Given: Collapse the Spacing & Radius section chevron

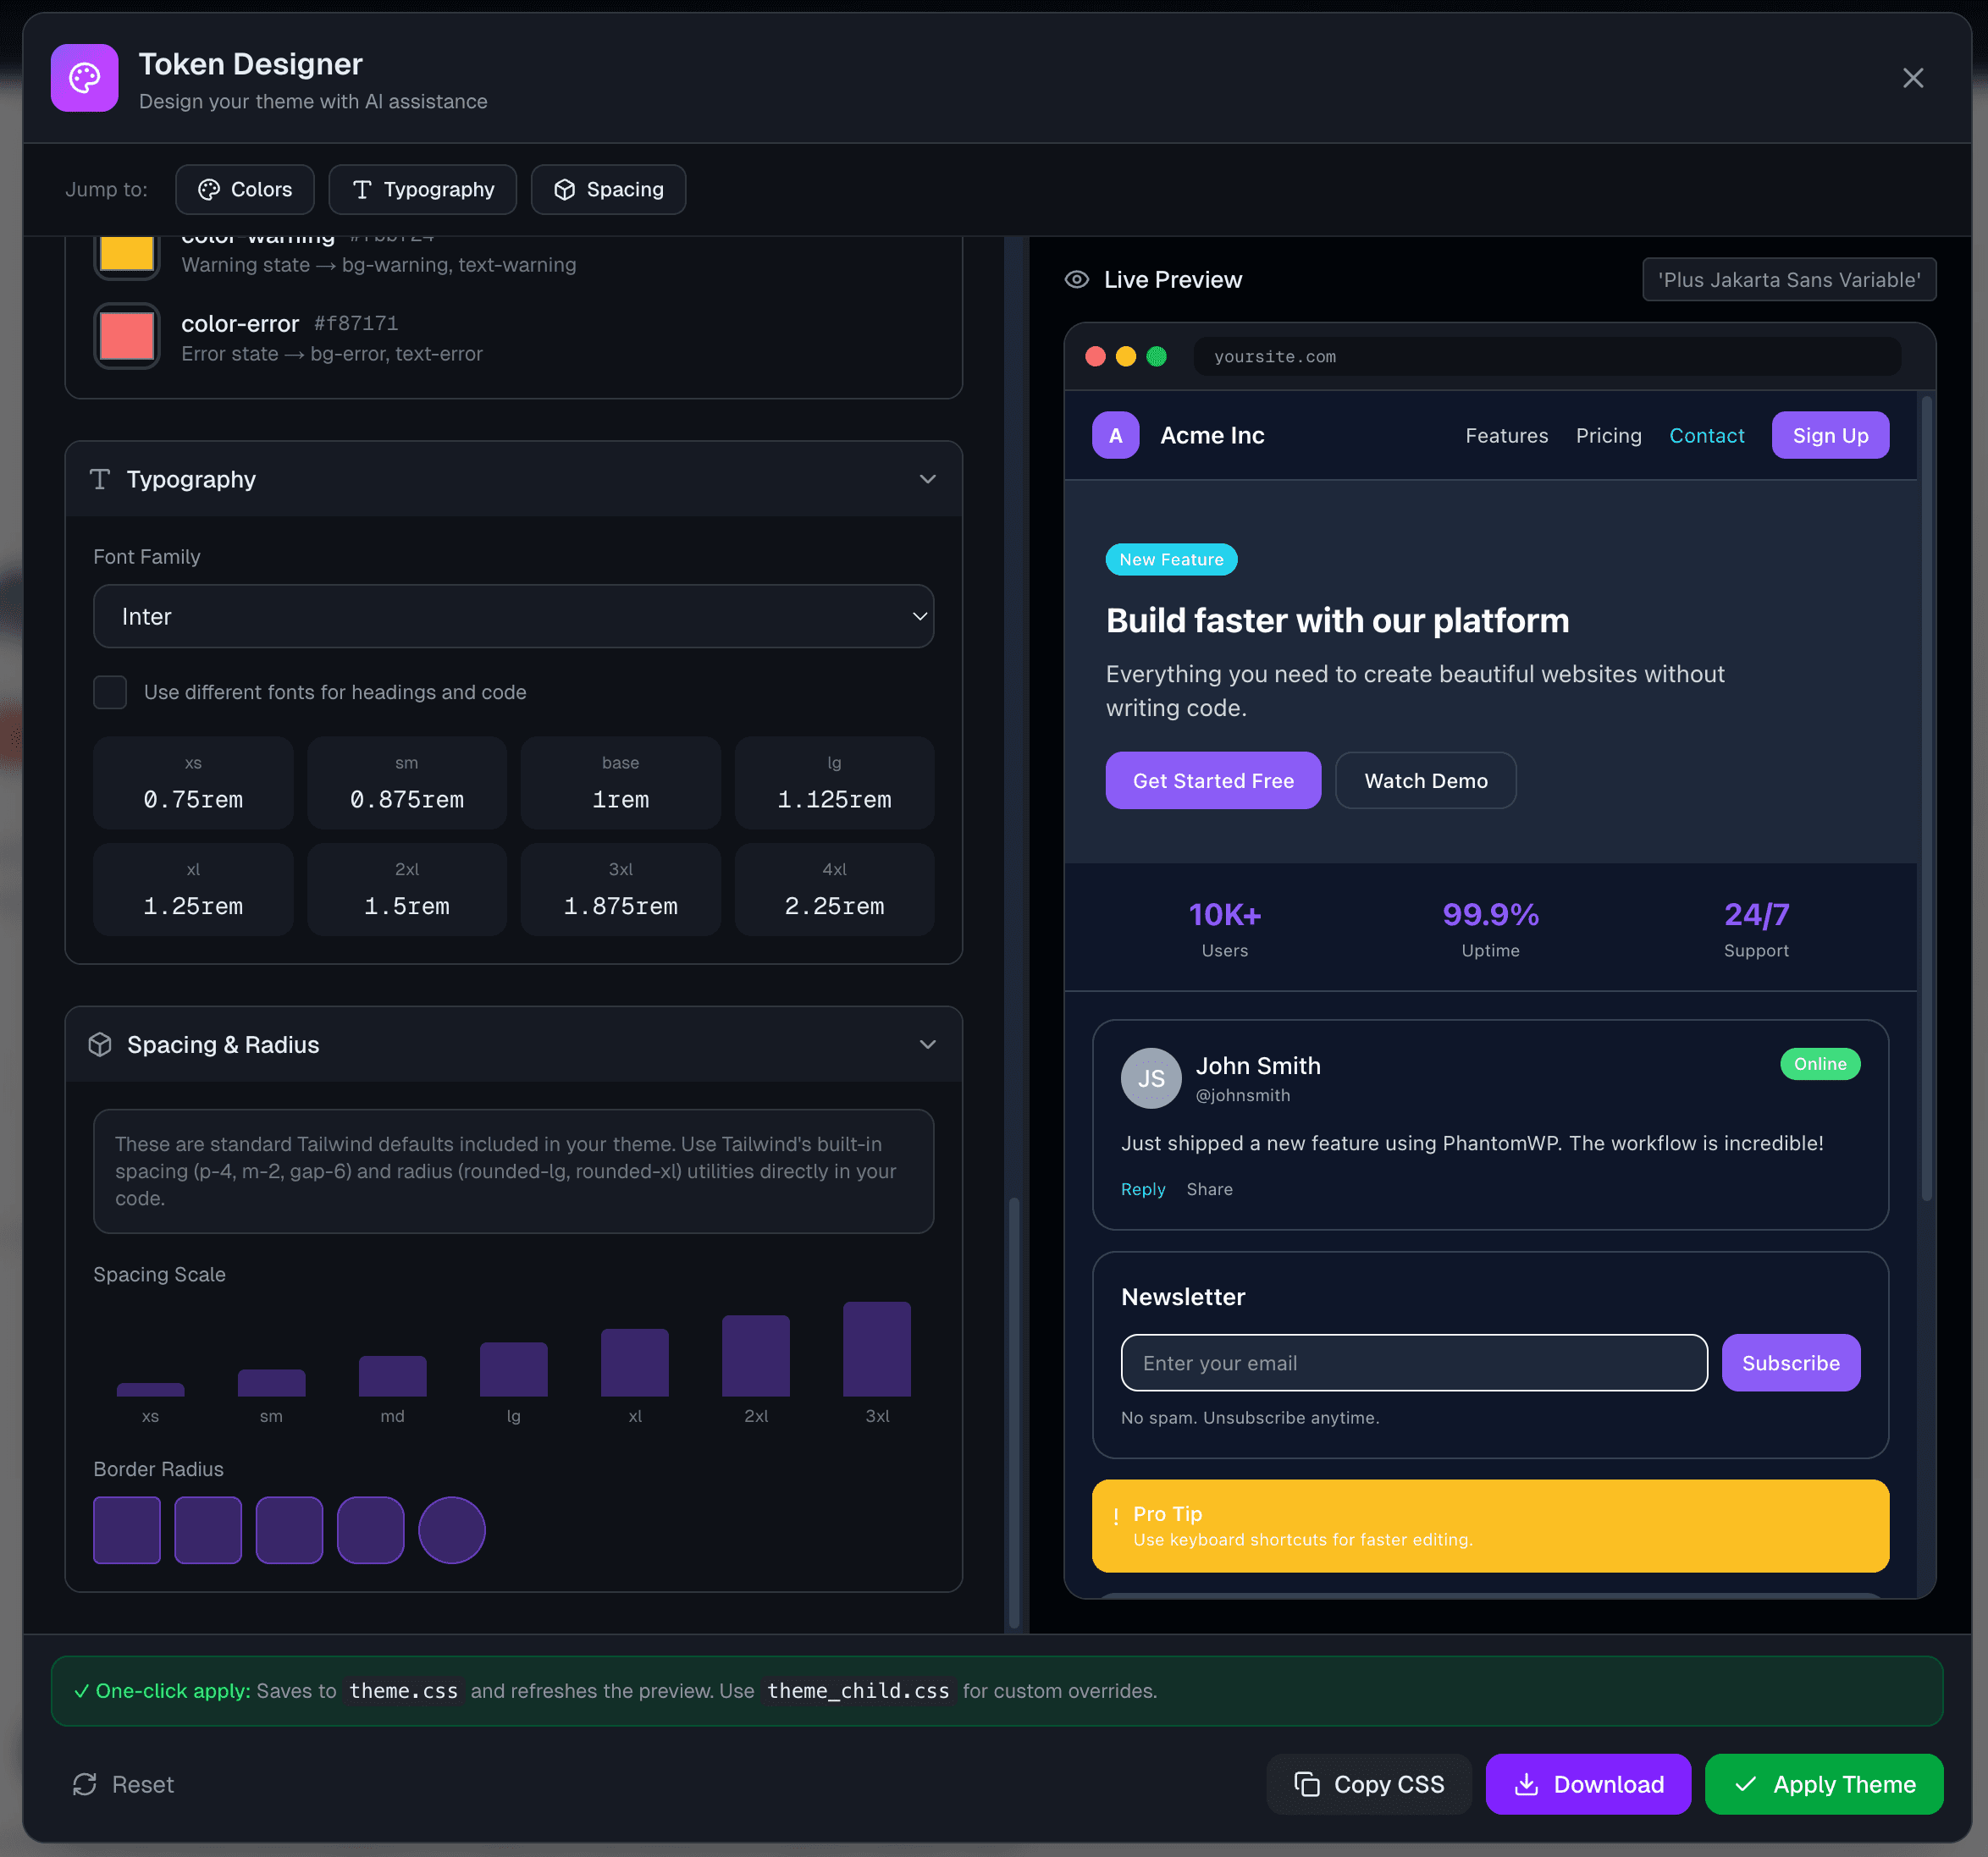Looking at the screenshot, I should [x=927, y=1044].
